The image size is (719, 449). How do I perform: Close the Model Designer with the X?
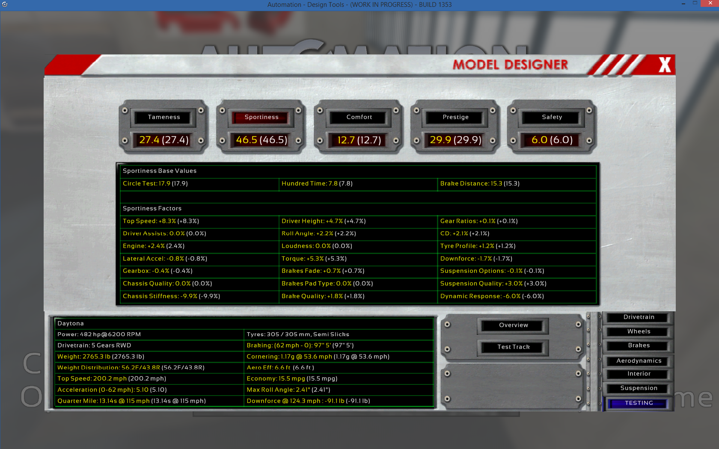[664, 65]
